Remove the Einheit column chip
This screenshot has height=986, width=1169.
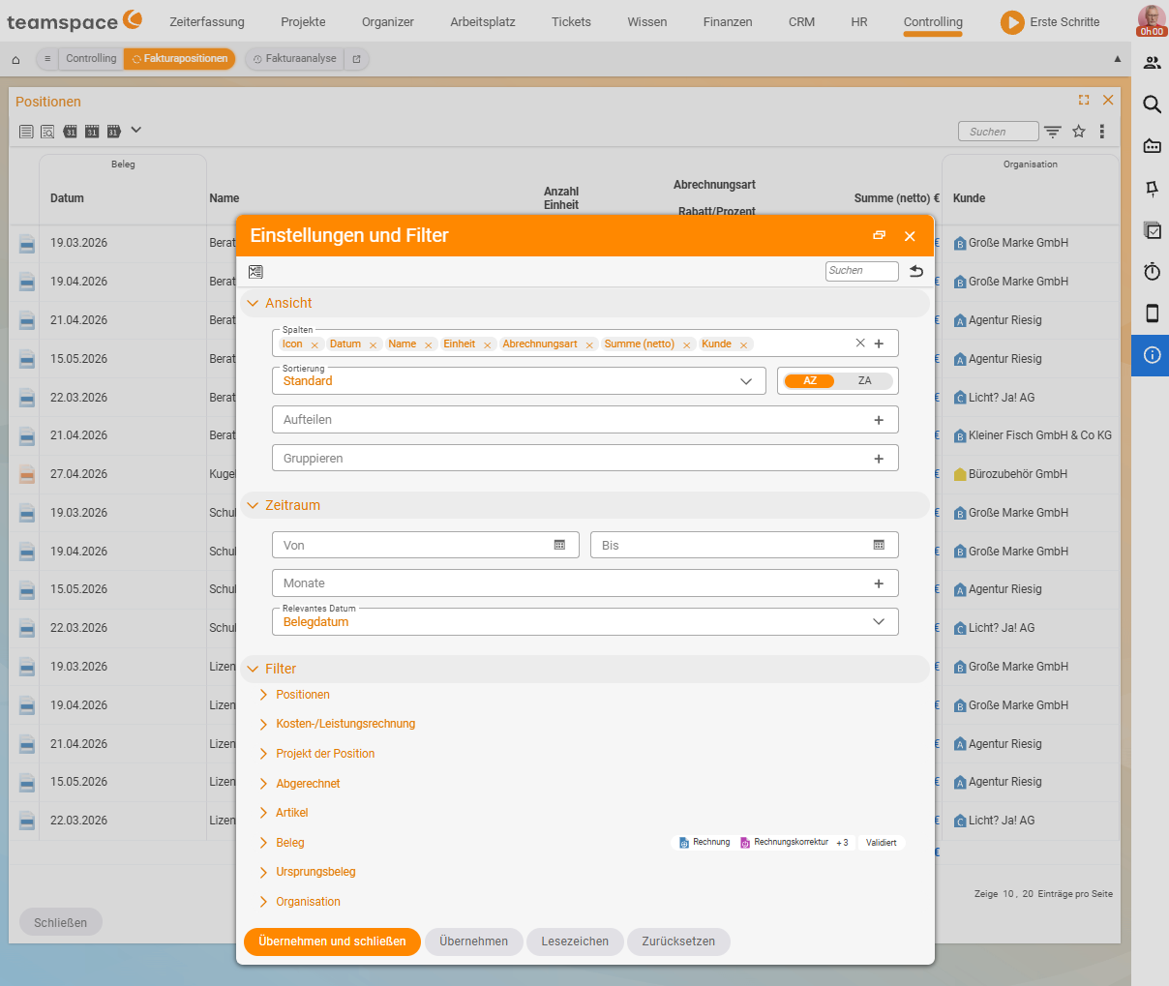click(x=488, y=345)
